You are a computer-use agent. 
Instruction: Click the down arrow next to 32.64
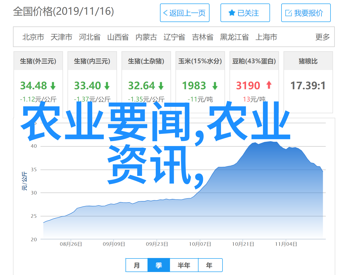click(161, 86)
